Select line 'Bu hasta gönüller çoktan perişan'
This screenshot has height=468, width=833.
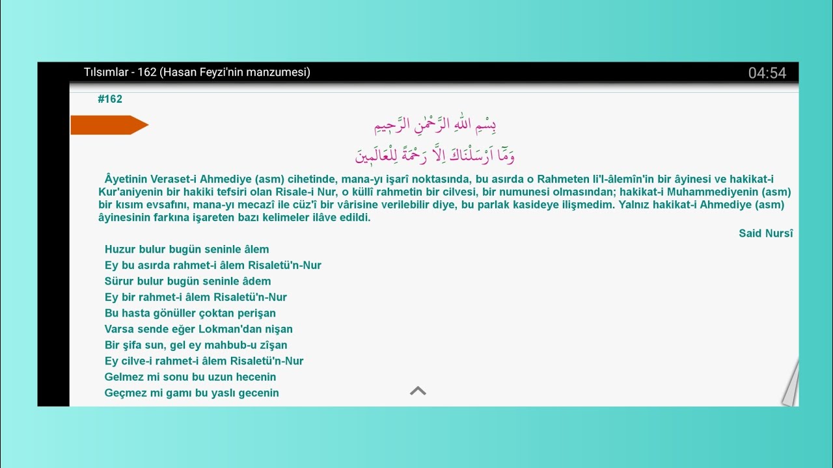pos(190,313)
